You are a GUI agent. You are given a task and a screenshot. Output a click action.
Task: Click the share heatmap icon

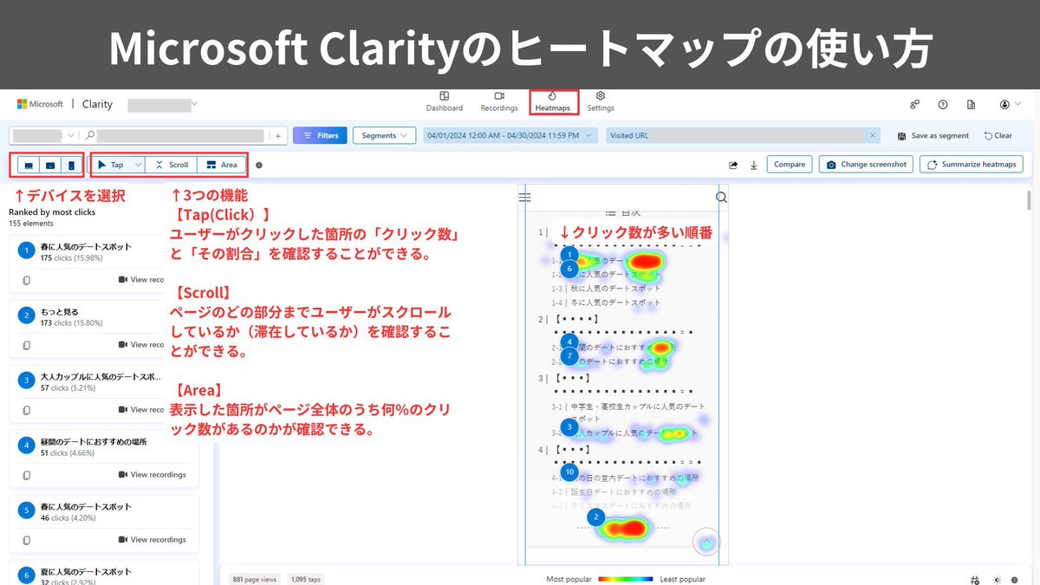pyautogui.click(x=733, y=165)
